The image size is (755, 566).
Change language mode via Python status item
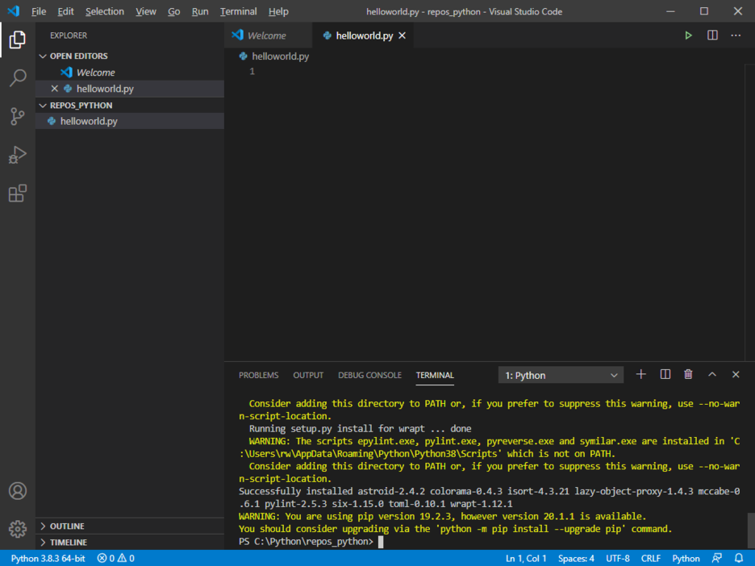coord(686,558)
